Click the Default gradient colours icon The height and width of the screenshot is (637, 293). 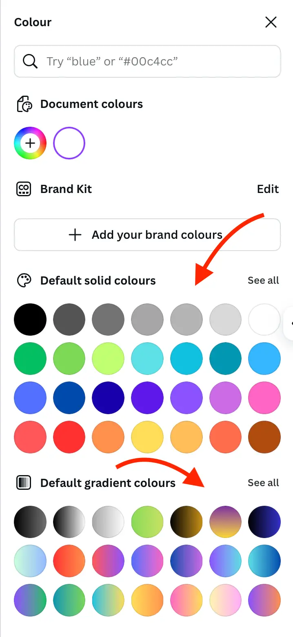(24, 483)
